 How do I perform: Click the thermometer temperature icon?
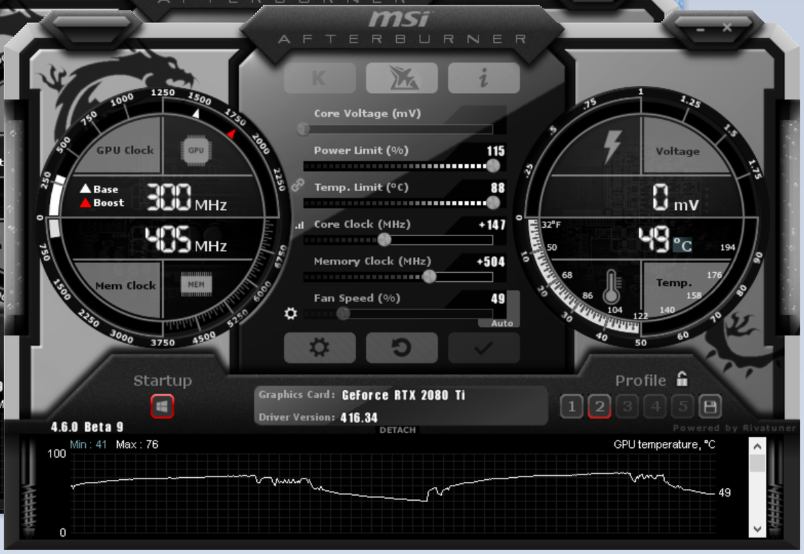tap(611, 287)
